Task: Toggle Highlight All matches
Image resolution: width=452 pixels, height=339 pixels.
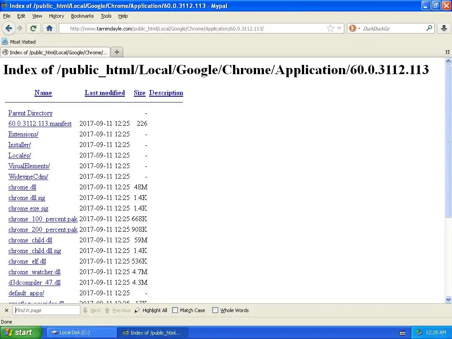Action: pos(151,310)
